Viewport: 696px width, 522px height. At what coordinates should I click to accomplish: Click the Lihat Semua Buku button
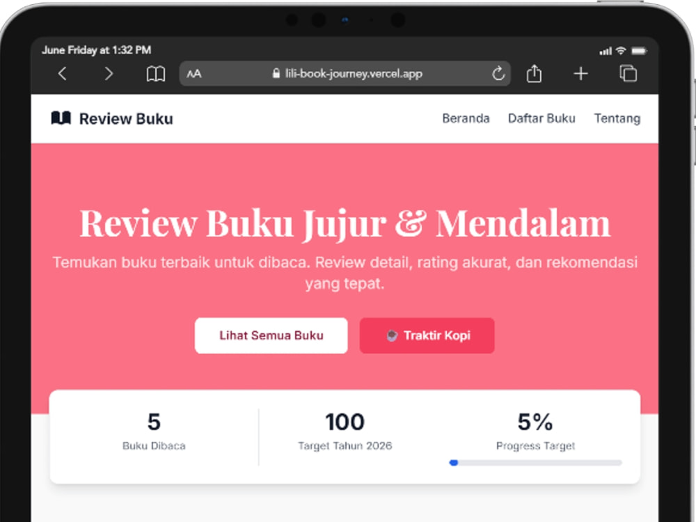click(x=271, y=335)
